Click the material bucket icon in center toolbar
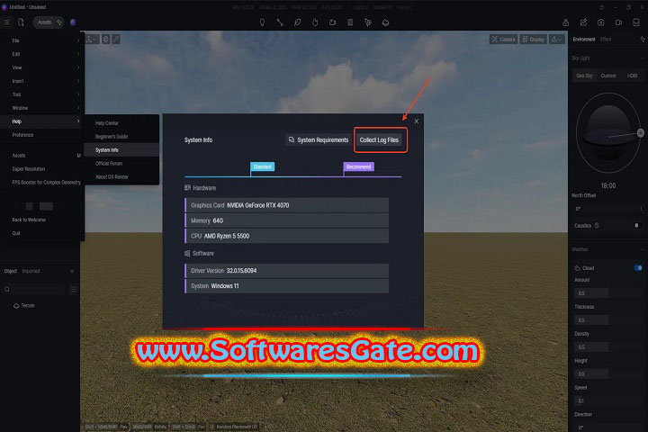This screenshot has width=648, height=432. point(385,22)
